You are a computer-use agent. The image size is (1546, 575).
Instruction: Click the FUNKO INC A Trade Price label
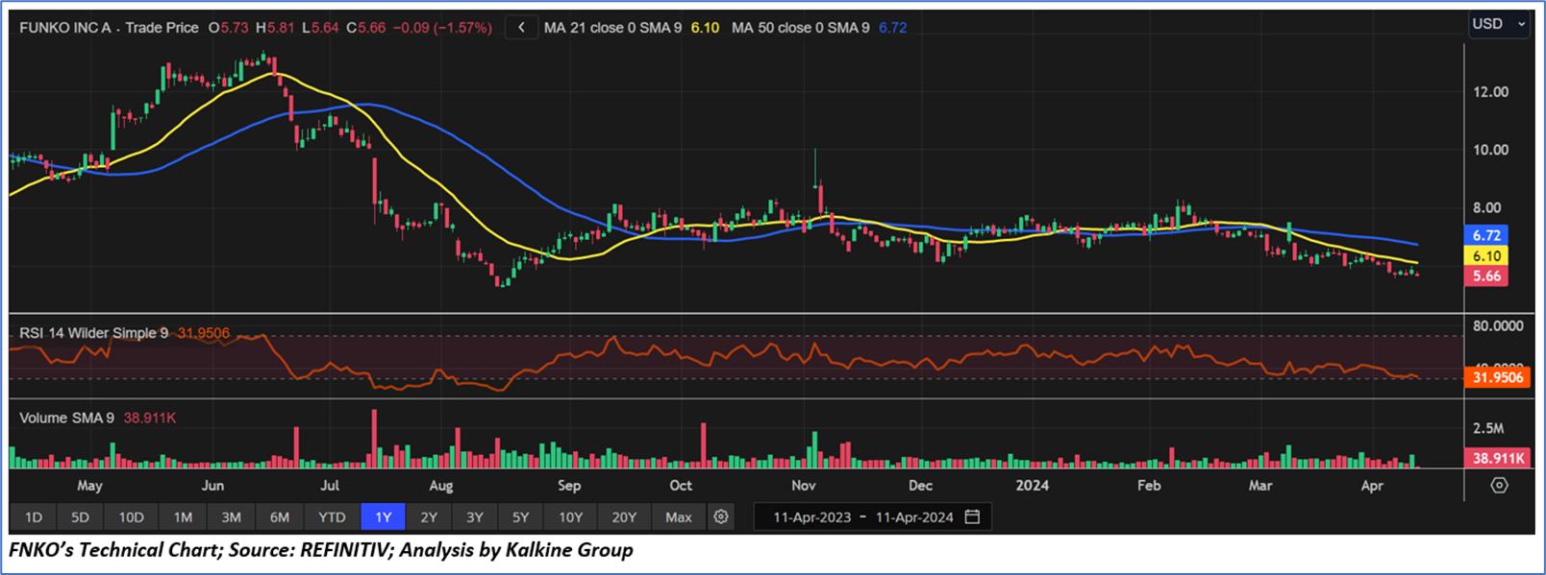110,28
